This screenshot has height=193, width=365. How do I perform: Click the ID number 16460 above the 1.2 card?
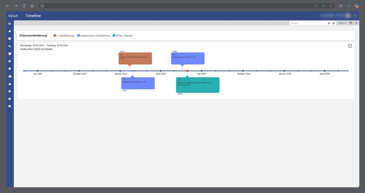(x=175, y=51)
